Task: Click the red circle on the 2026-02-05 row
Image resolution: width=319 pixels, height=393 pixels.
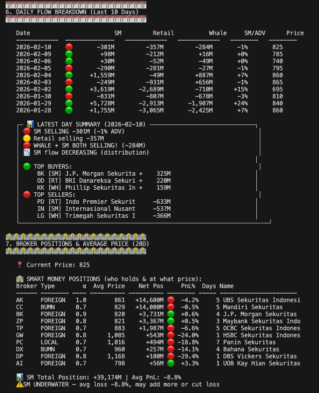Action: click(69, 68)
